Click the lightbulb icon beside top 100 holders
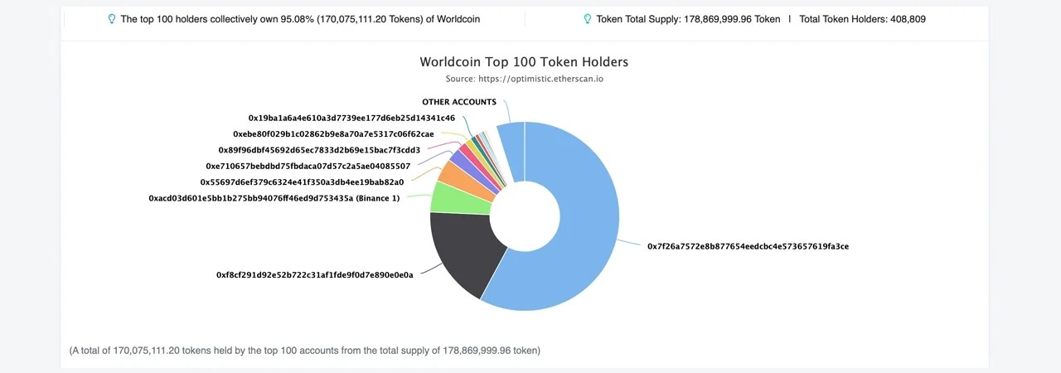This screenshot has width=1061, height=373. (112, 19)
